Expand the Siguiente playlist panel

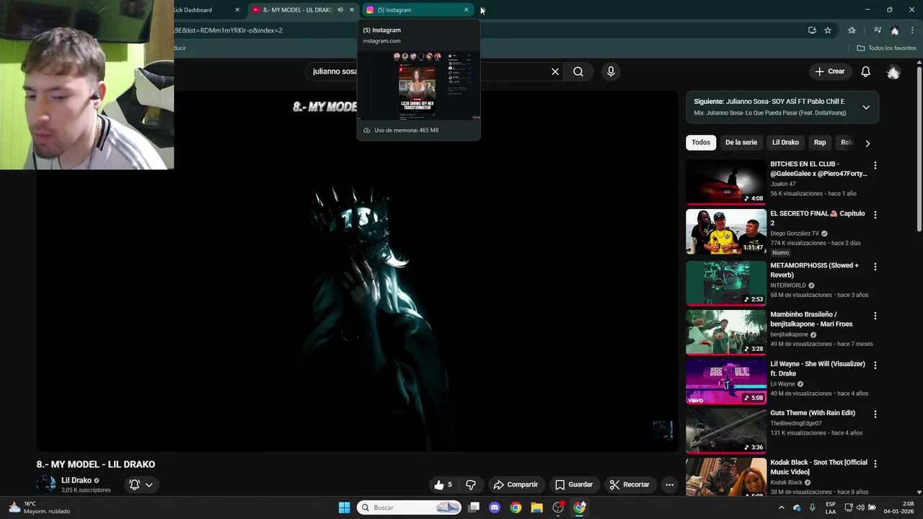[x=866, y=107]
